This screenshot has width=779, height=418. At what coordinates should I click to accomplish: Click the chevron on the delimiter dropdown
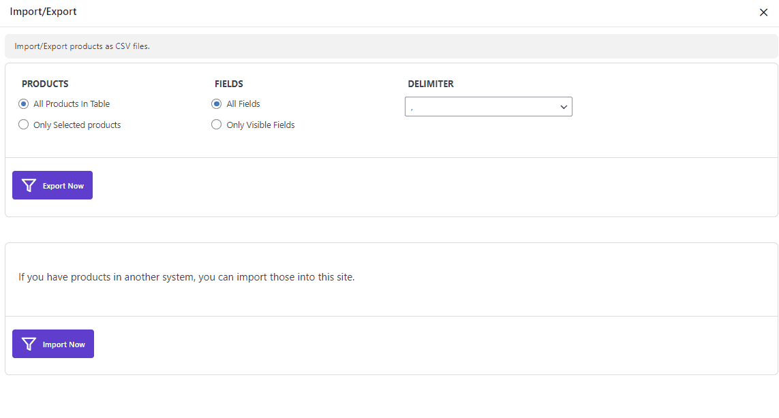(564, 106)
